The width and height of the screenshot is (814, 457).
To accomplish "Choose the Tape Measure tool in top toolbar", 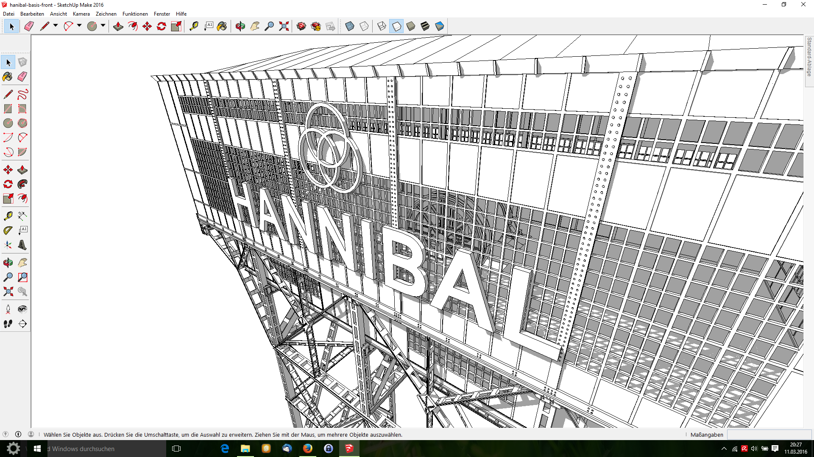I will coord(194,26).
